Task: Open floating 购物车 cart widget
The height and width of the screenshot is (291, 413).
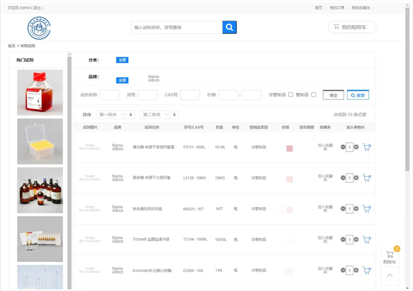Action: tap(390, 257)
